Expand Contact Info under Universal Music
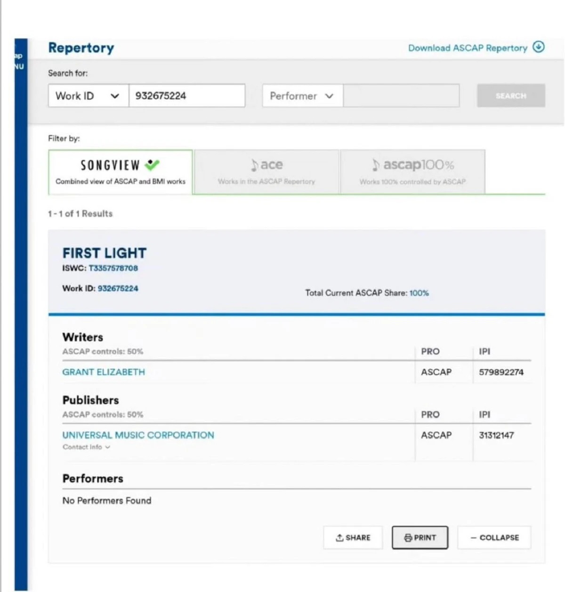The image size is (565, 592). pos(86,447)
